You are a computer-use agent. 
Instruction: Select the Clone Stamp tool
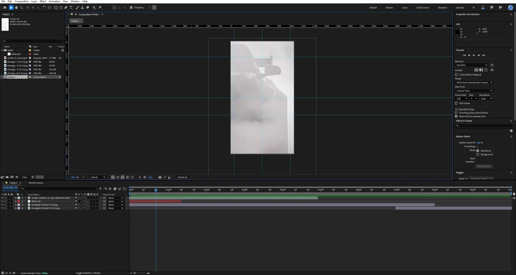point(82,7)
